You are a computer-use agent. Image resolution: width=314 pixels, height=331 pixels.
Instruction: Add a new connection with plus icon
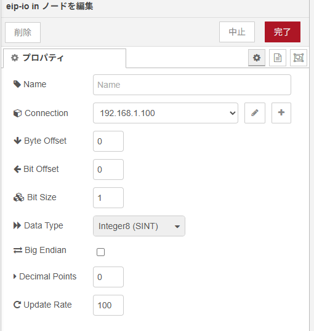(x=281, y=113)
